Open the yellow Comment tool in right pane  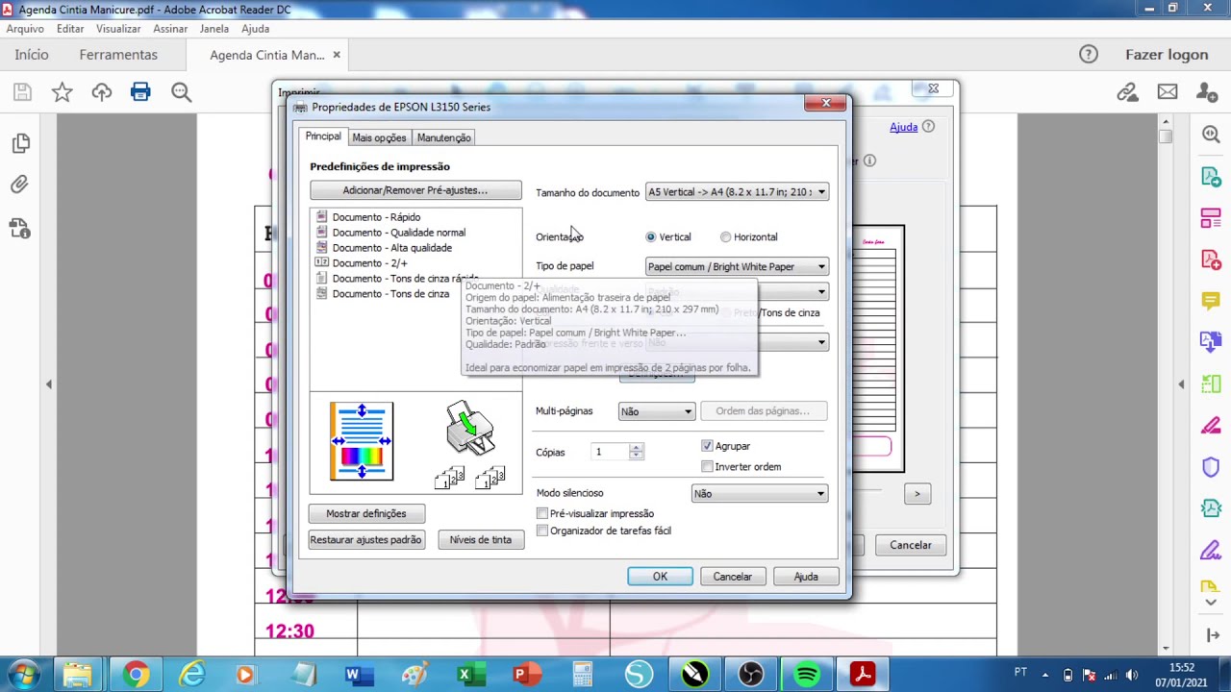coord(1211,301)
